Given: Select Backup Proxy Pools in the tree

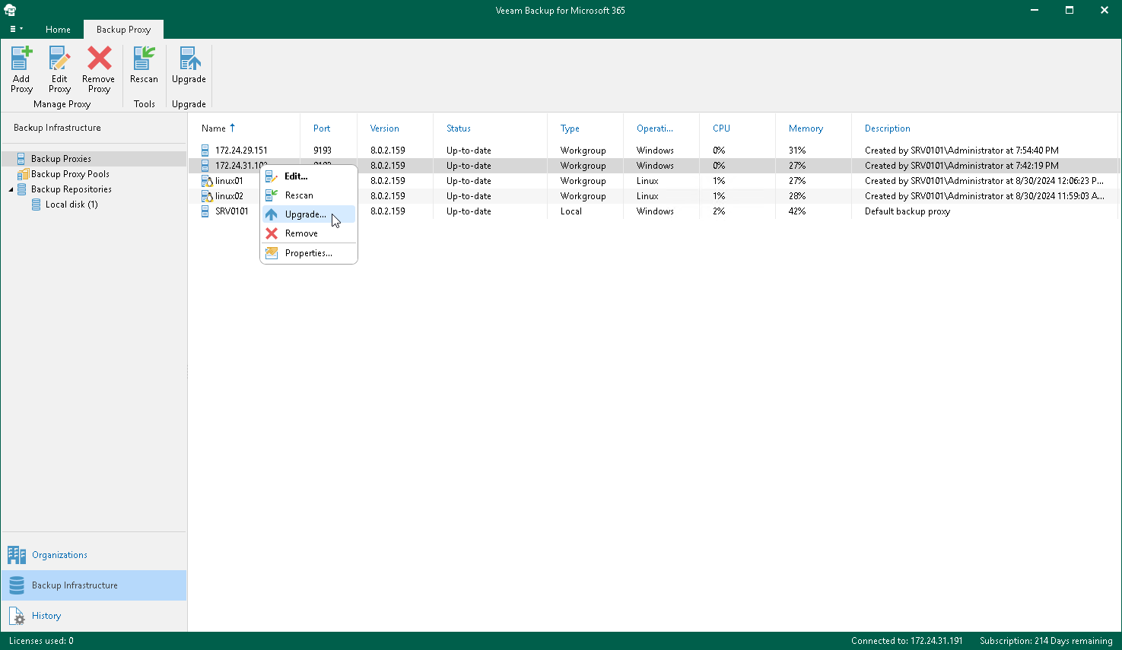Looking at the screenshot, I should click(70, 174).
